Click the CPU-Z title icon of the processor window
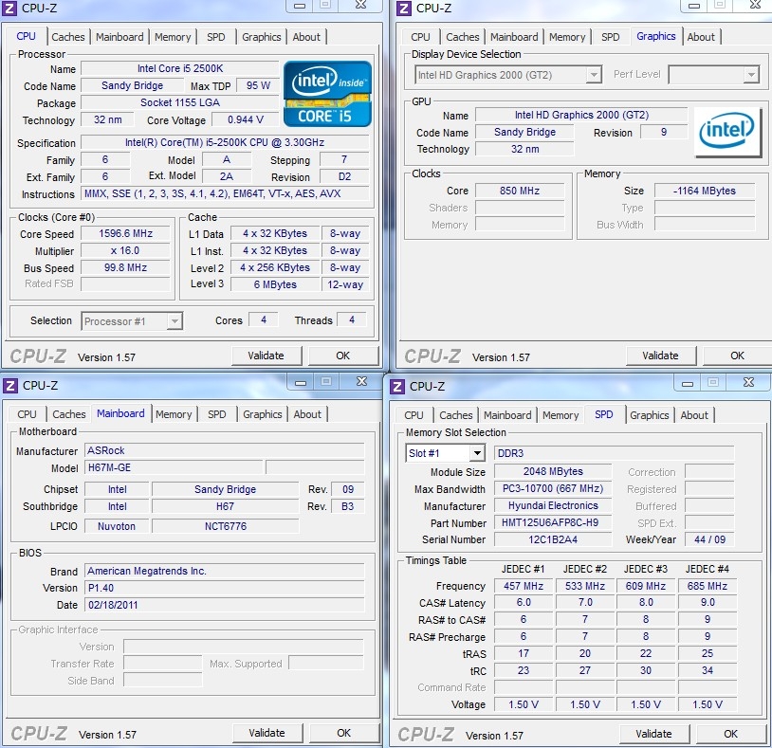The image size is (772, 748). tap(11, 9)
